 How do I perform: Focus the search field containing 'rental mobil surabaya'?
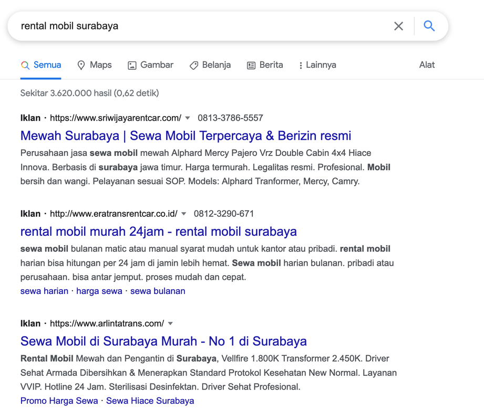point(200,26)
